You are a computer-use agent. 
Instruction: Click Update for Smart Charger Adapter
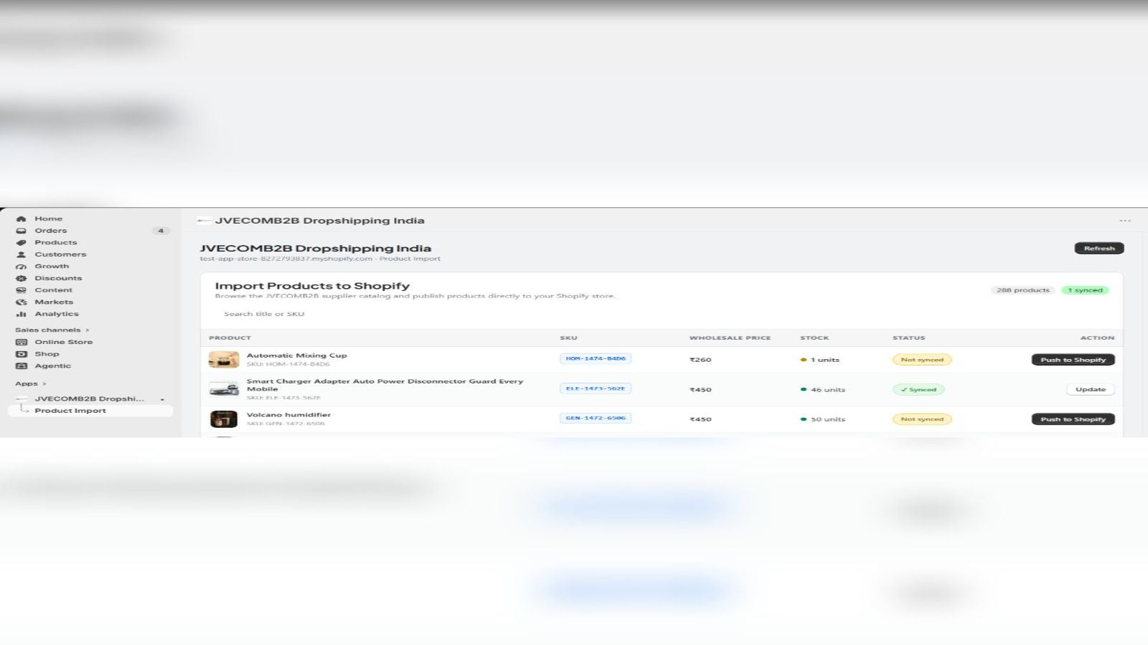click(x=1091, y=389)
